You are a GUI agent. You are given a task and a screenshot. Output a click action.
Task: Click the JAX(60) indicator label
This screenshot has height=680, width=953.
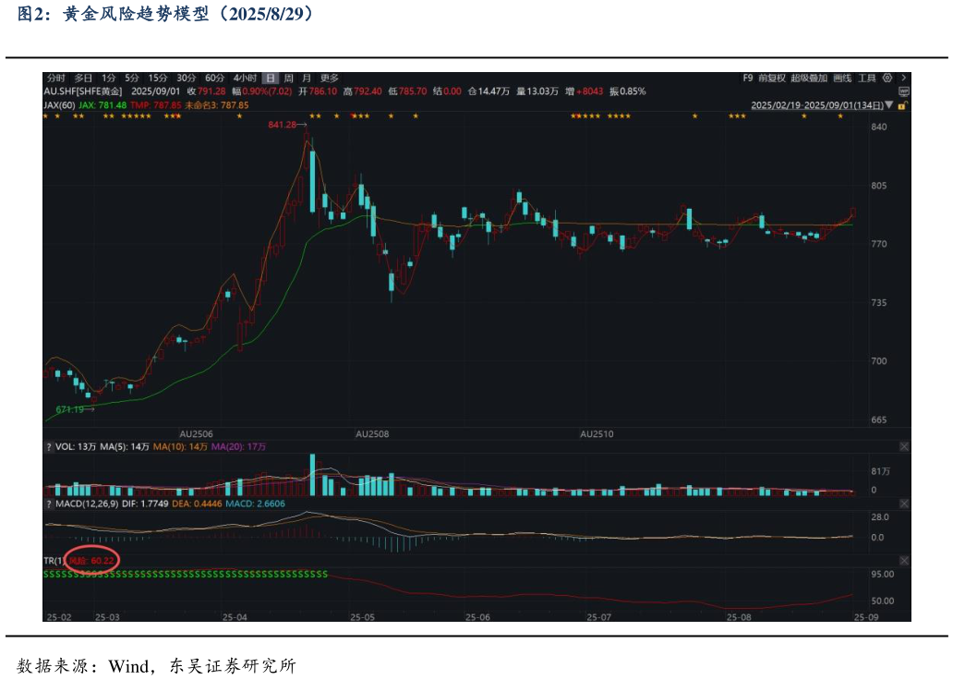coord(59,105)
